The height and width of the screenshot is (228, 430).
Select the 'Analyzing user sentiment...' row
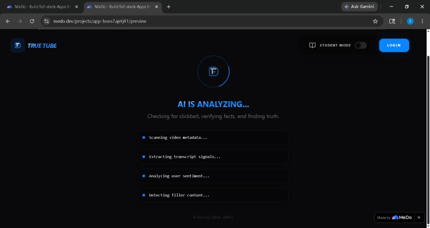click(213, 176)
